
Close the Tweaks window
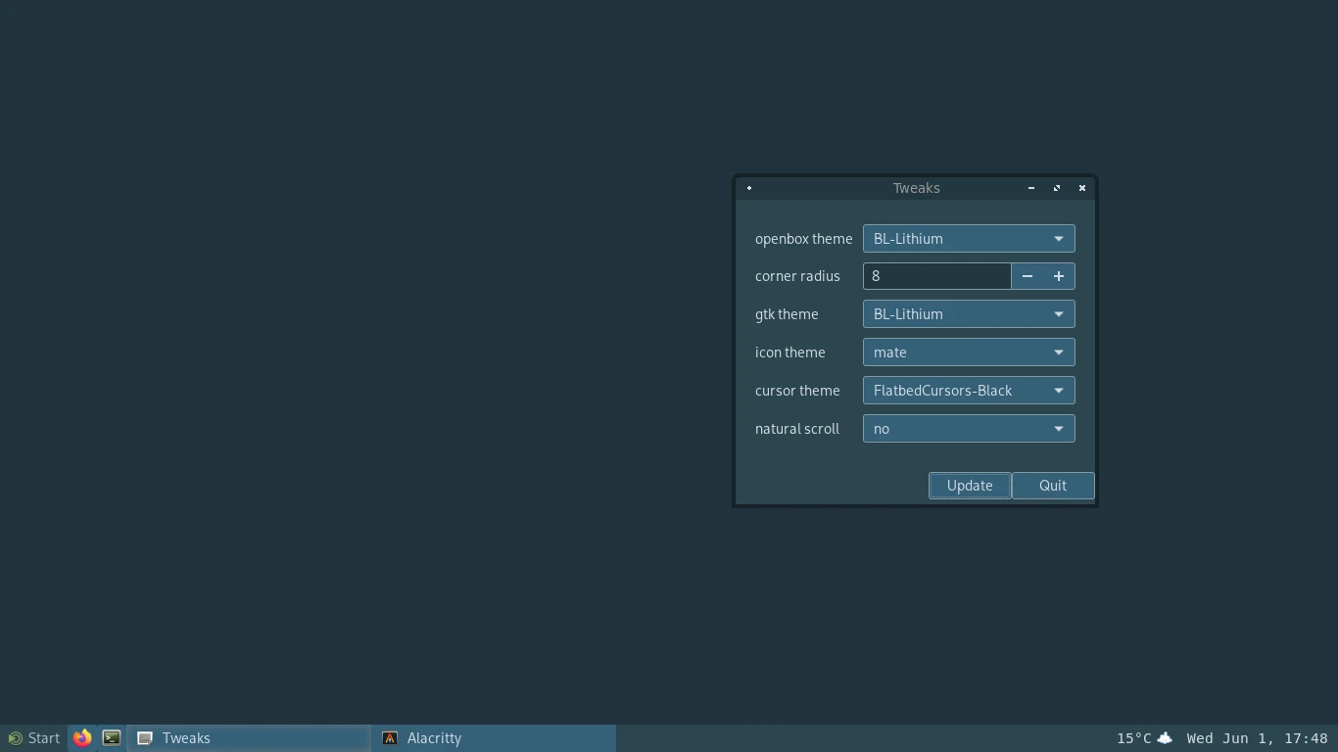(x=1082, y=188)
